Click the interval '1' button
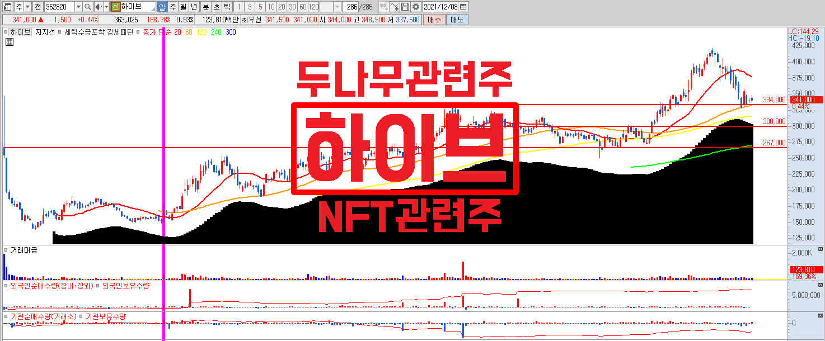The width and height of the screenshot is (825, 341). [x=238, y=7]
